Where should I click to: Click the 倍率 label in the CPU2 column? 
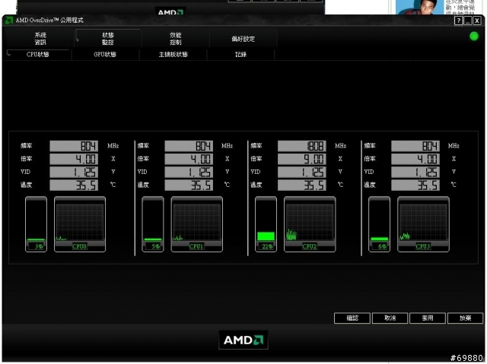click(x=256, y=159)
